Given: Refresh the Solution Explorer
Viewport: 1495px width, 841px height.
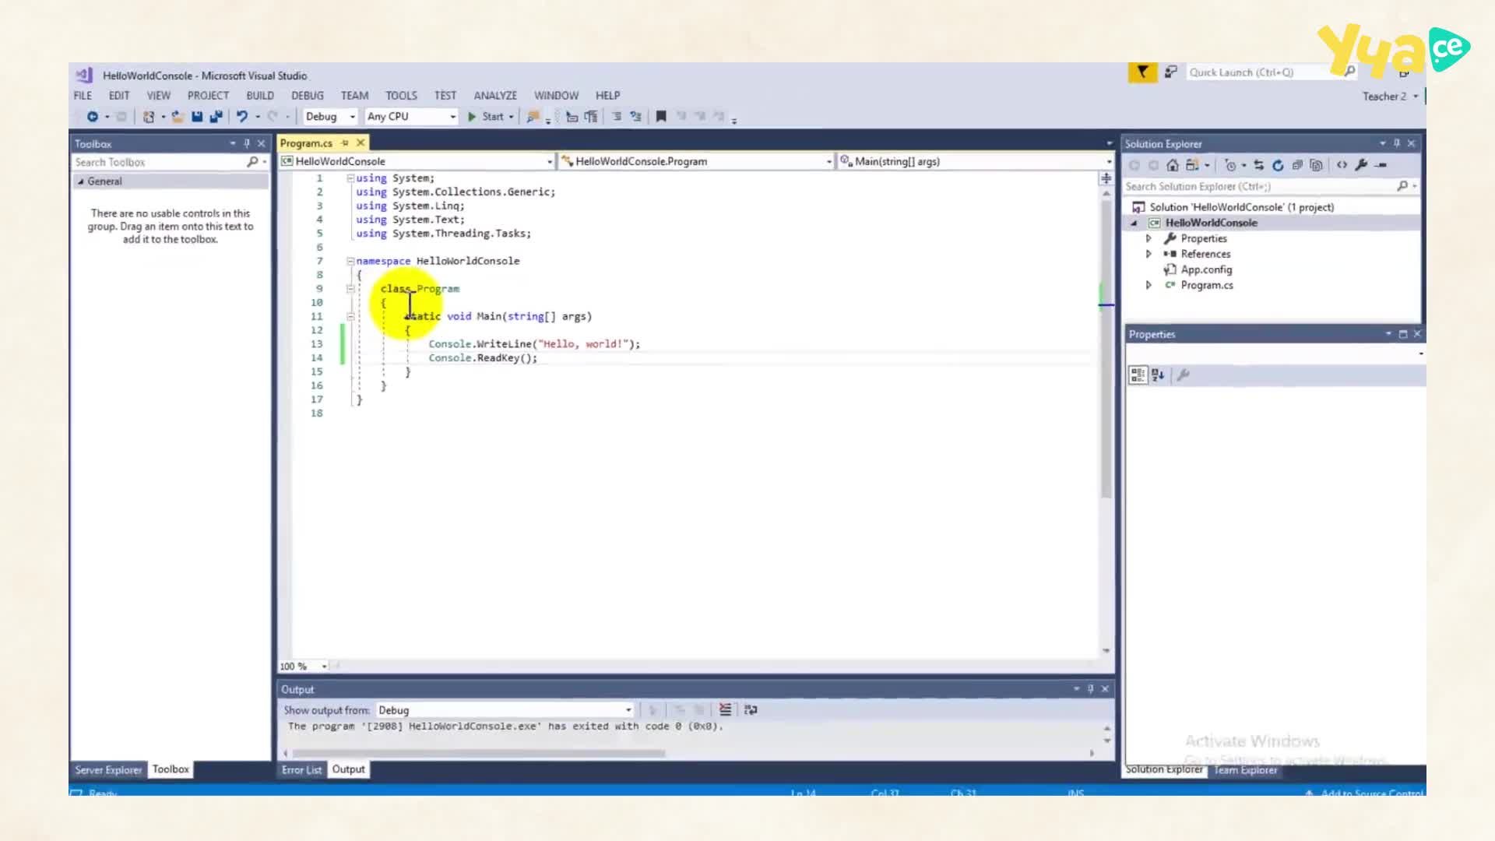Looking at the screenshot, I should (1278, 165).
